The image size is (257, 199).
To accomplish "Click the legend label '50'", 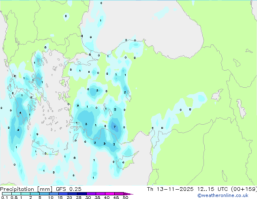I will click(x=125, y=197).
